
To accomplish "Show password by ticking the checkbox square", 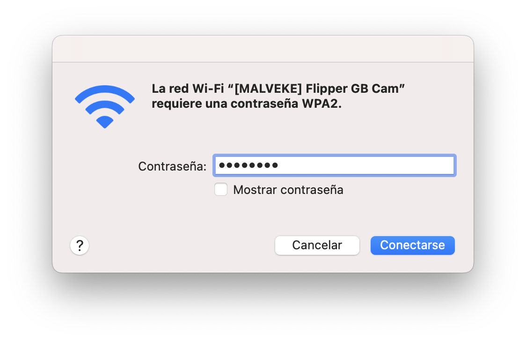I will (221, 189).
